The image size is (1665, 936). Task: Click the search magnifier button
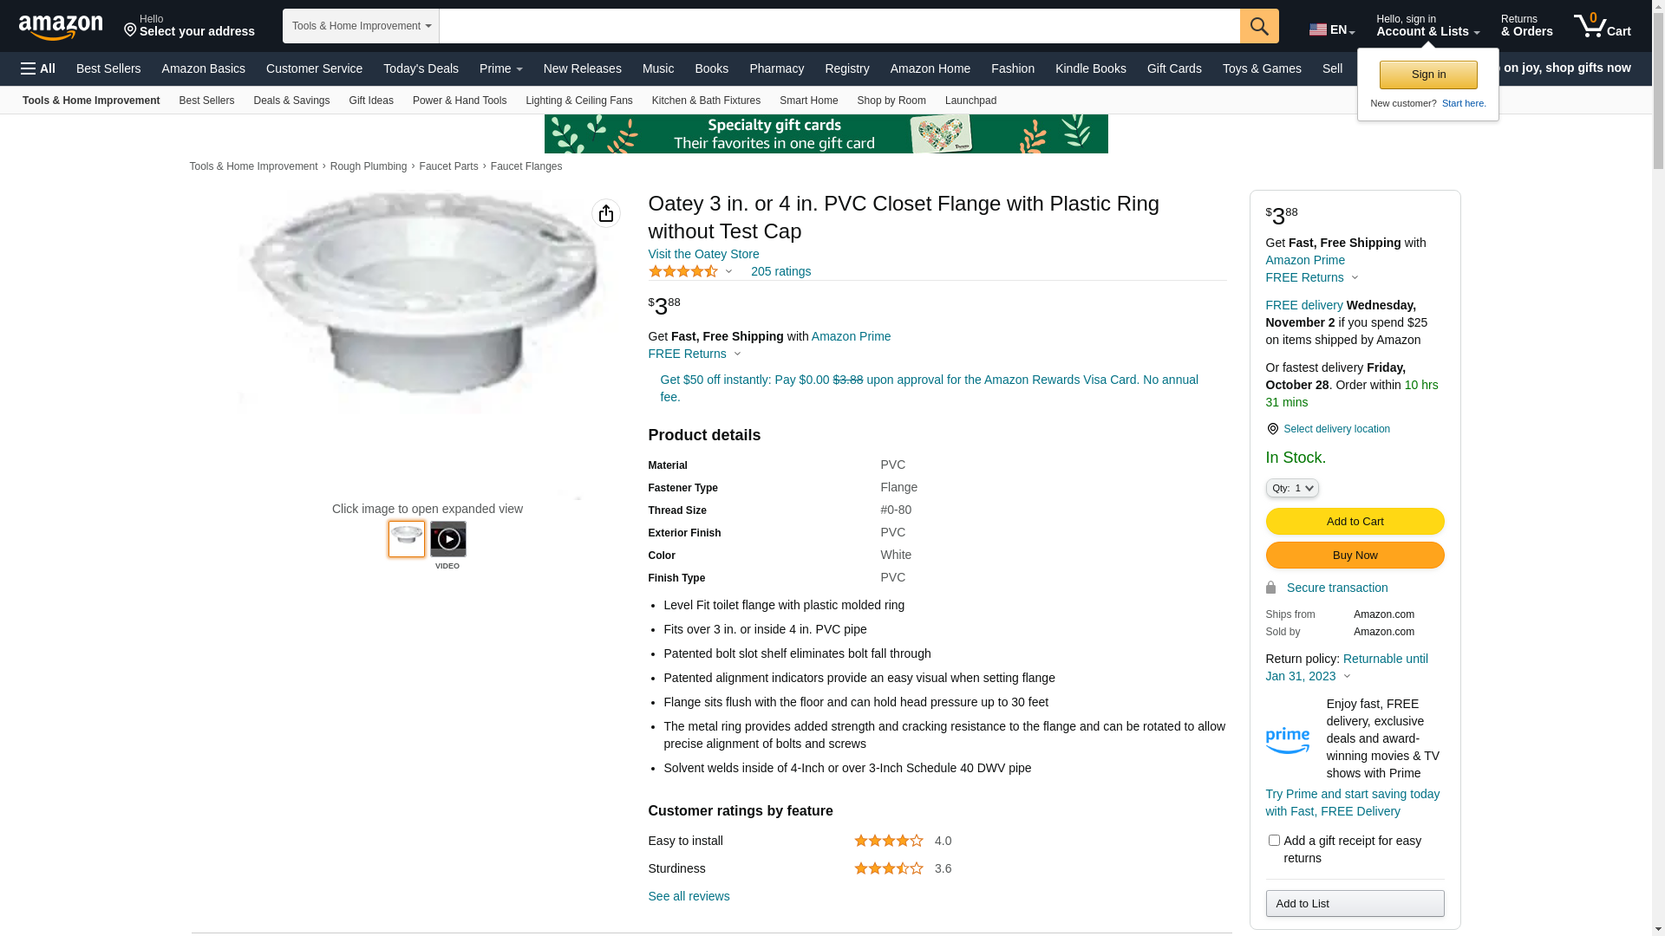tap(1259, 26)
